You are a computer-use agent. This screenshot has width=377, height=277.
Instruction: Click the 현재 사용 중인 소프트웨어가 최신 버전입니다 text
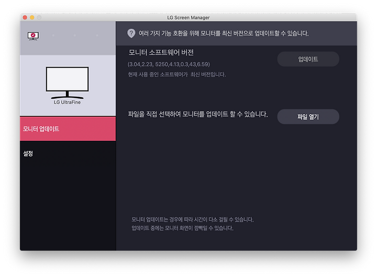(177, 74)
